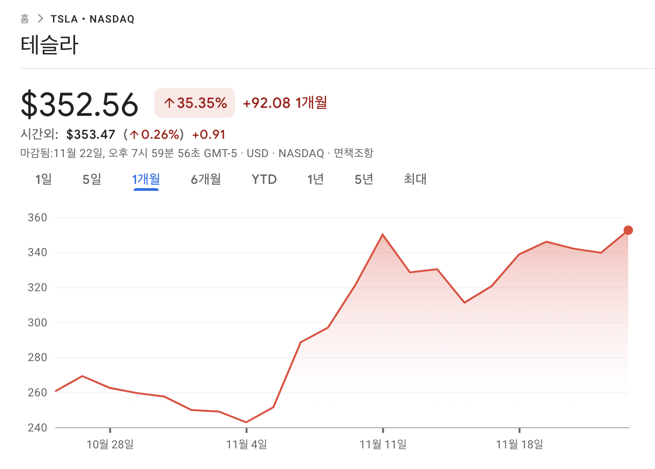The height and width of the screenshot is (469, 655).
Task: Switch chart to YTD range
Action: [x=264, y=179]
